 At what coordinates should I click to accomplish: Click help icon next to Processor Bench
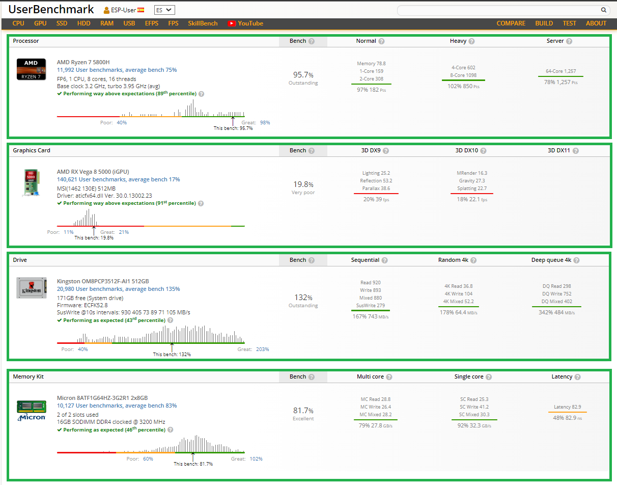[x=312, y=41]
